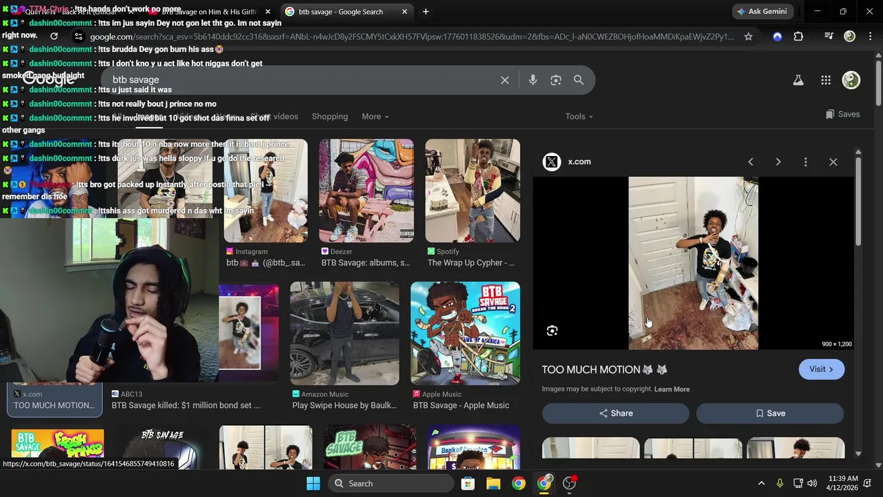Open the Chrome extensions puzzle icon
The image size is (883, 497).
798,37
